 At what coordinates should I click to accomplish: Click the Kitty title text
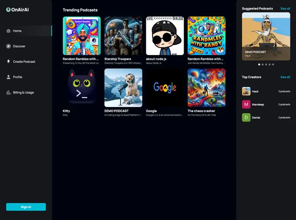pos(66,111)
